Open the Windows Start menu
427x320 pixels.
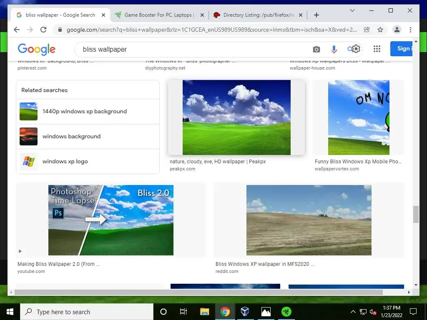[10, 312]
